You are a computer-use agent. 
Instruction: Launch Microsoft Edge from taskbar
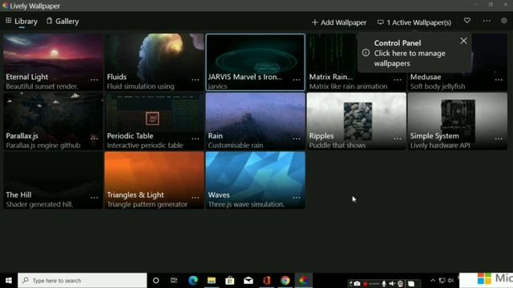click(x=193, y=281)
